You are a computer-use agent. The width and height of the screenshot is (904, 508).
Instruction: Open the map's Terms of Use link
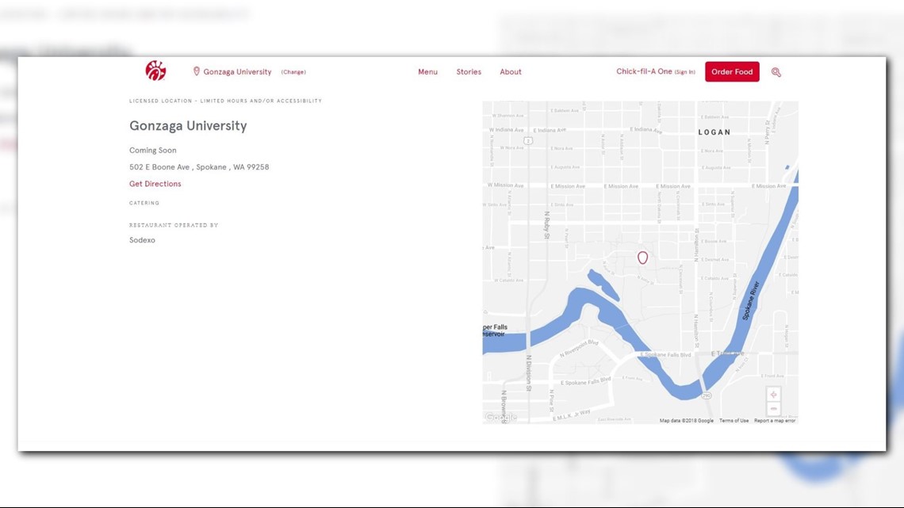(734, 421)
